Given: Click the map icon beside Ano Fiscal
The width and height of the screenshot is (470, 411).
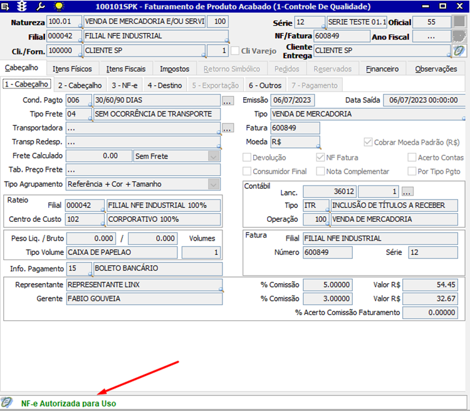Looking at the screenshot, I should (x=459, y=36).
